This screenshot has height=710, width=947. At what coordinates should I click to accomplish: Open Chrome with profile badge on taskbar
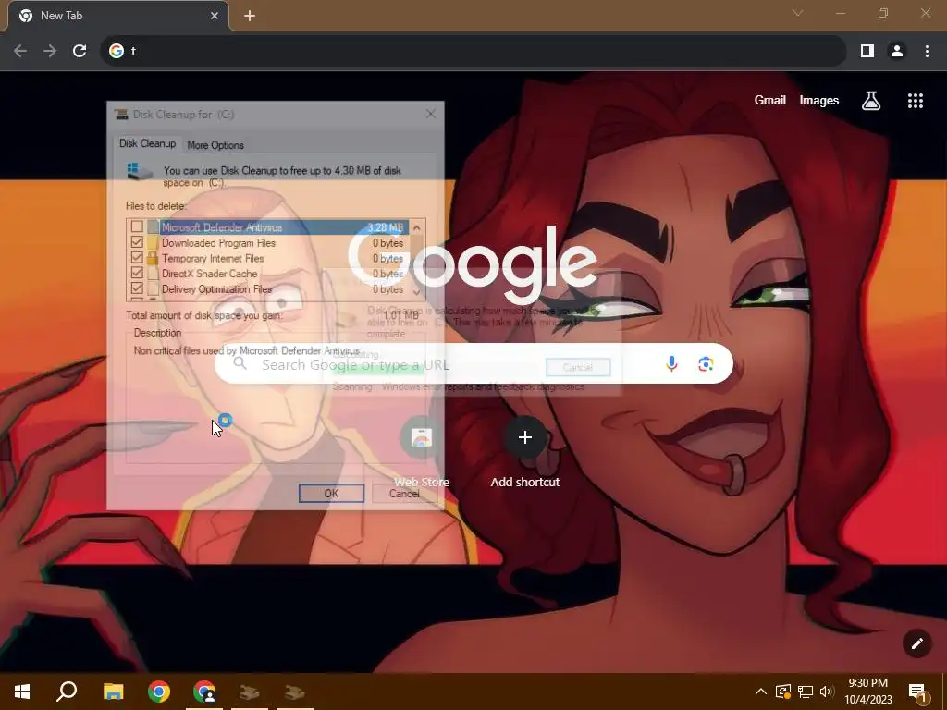pos(204,692)
